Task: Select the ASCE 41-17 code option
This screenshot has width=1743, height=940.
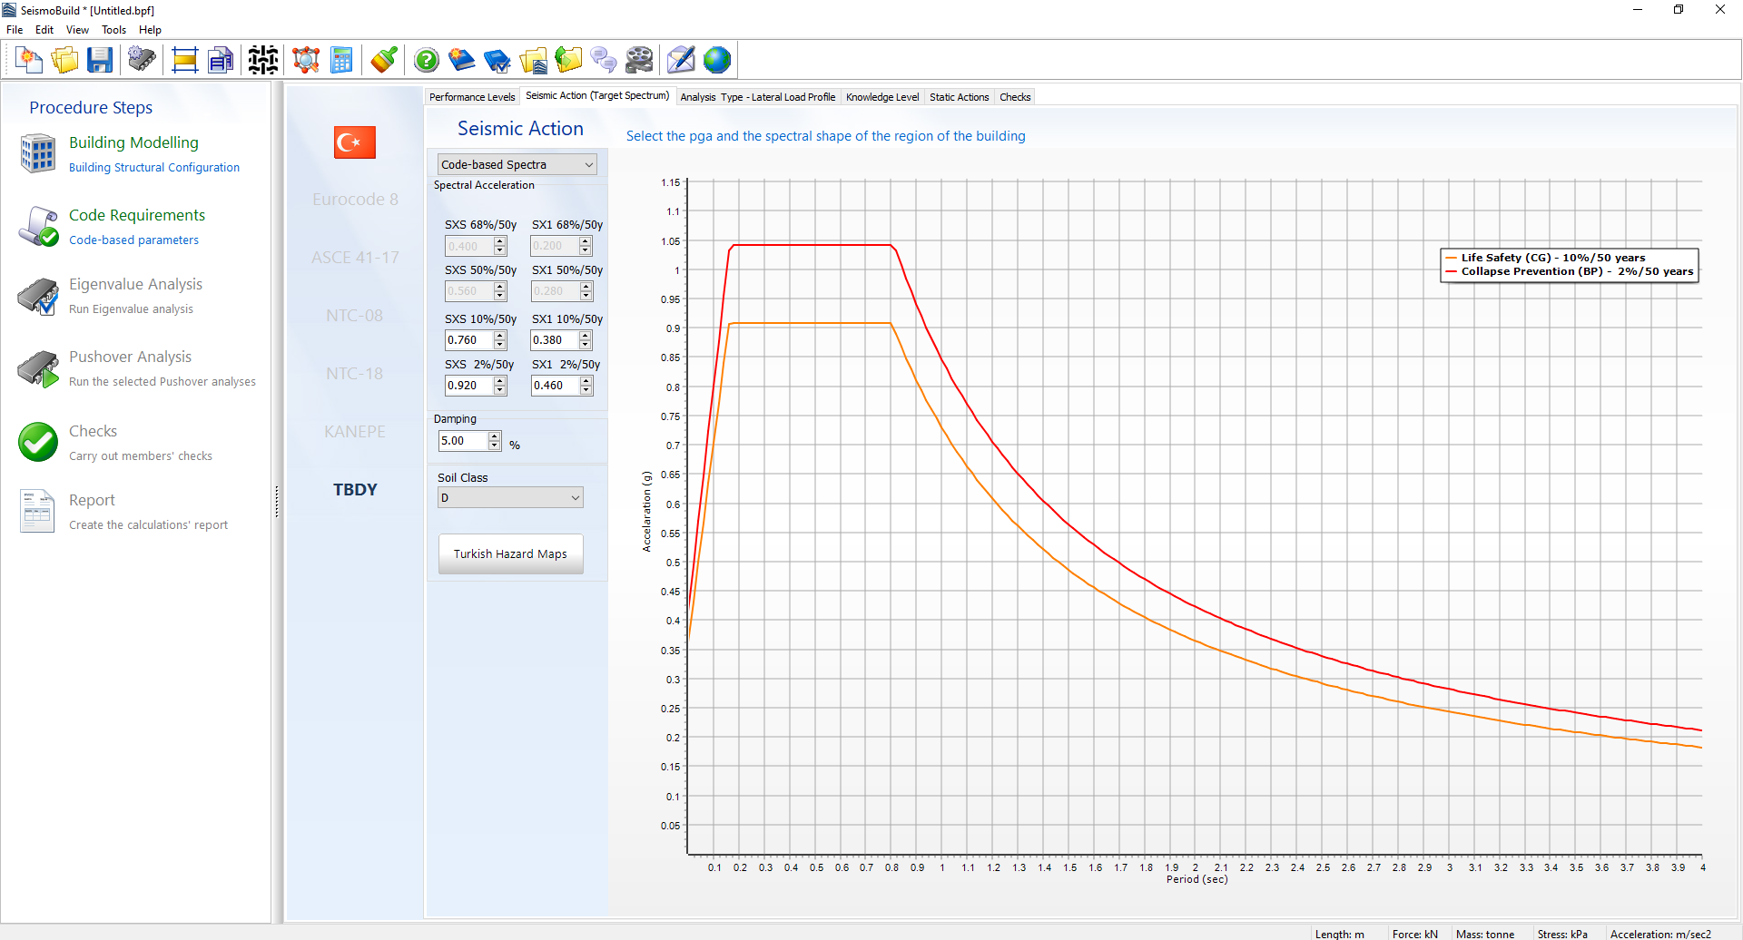Action: click(x=355, y=258)
